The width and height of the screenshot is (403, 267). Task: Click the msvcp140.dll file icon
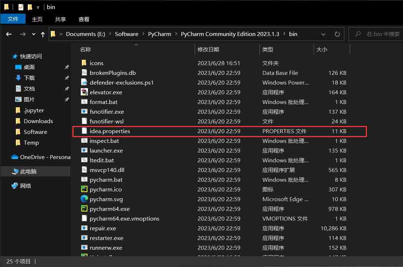[84, 170]
